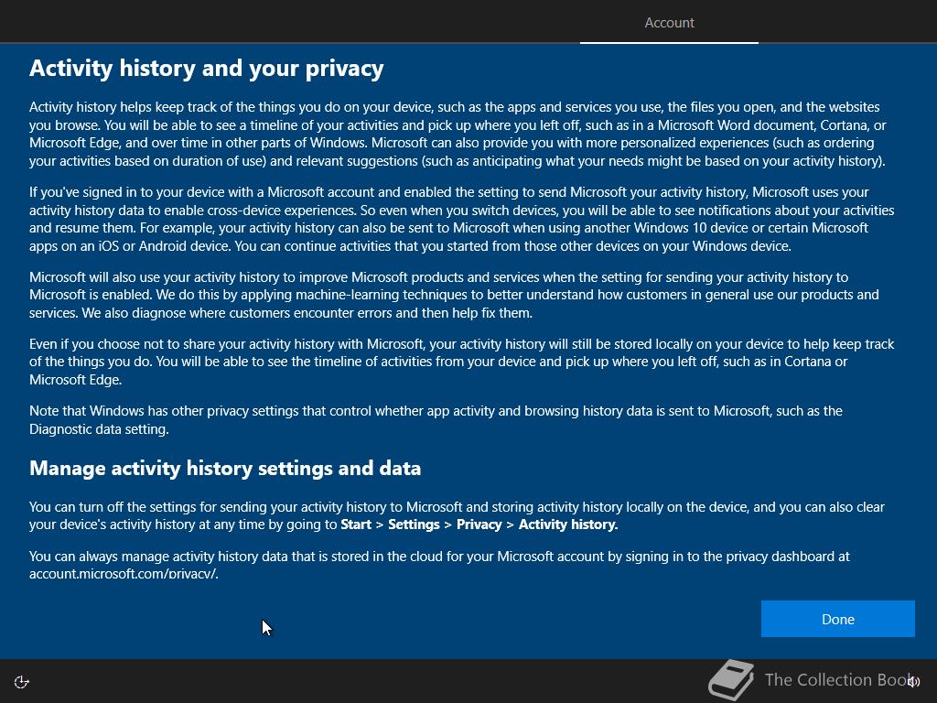Image resolution: width=937 pixels, height=703 pixels.
Task: Click the sentence starting "You can always manage activity"
Action: (x=439, y=565)
